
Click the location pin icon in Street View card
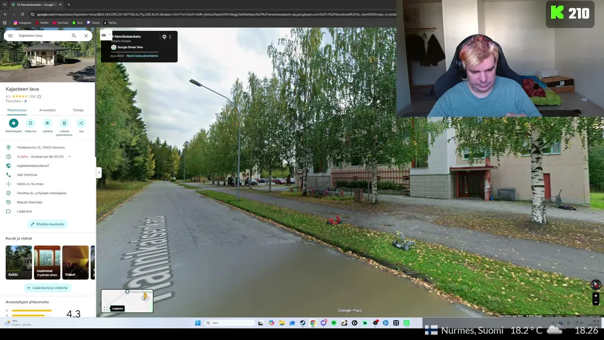(164, 37)
